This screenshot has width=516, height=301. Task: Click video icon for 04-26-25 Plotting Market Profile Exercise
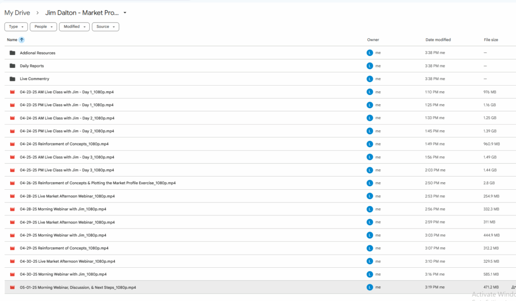tap(12, 183)
